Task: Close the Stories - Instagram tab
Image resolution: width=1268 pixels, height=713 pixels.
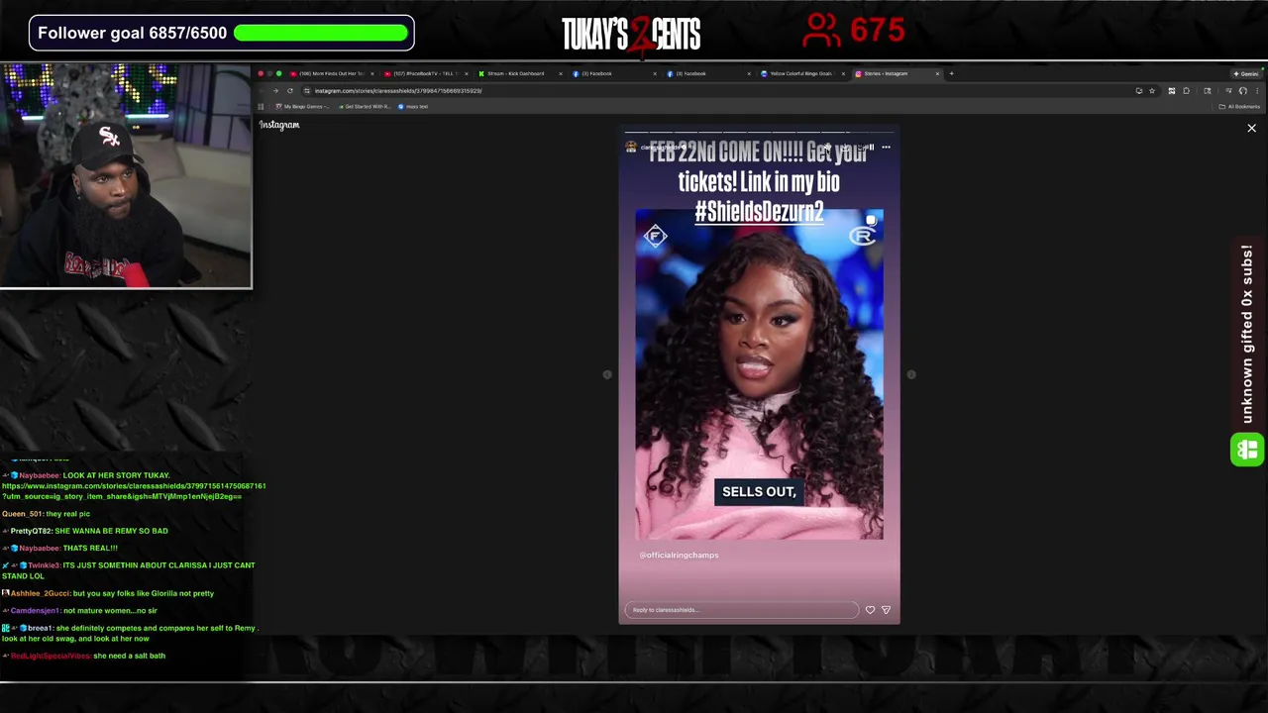Action: coord(937,73)
